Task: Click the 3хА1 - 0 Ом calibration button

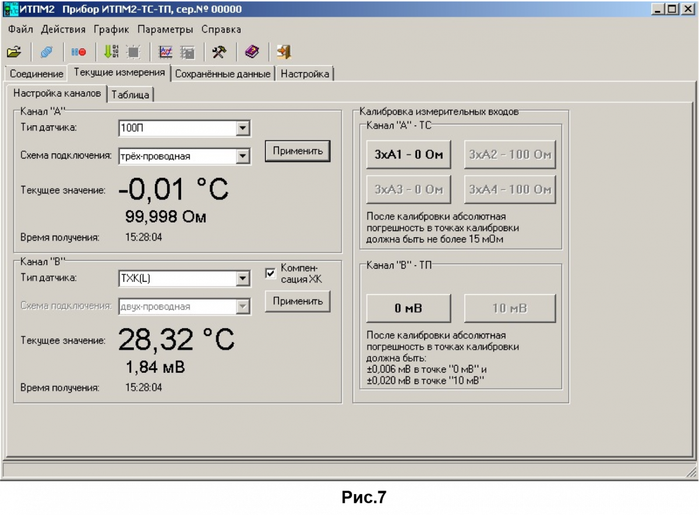Action: pyautogui.click(x=408, y=155)
